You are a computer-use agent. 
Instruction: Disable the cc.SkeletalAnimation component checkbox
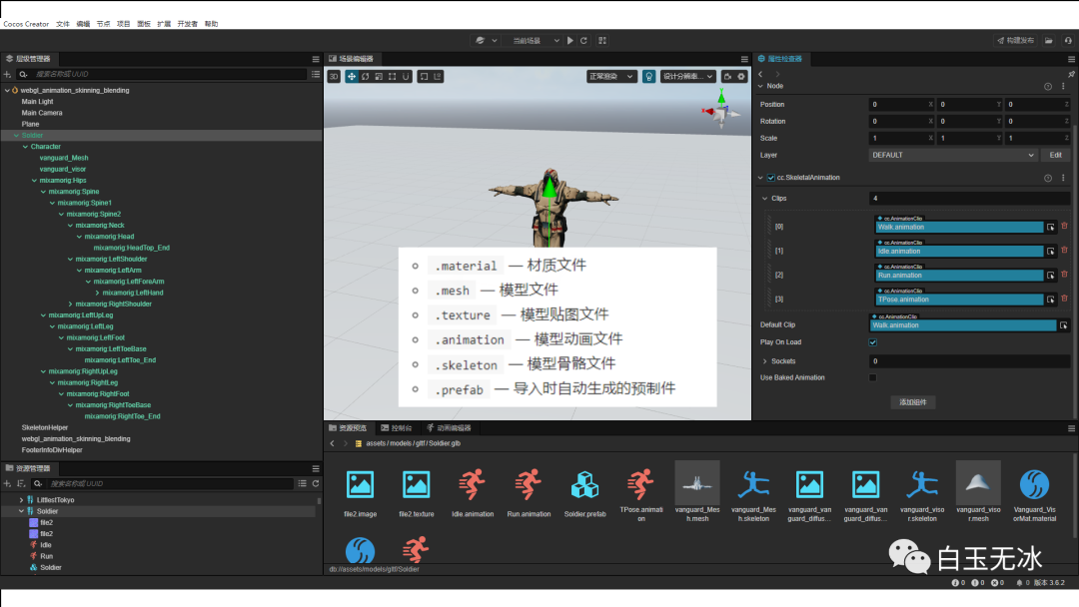pos(770,178)
